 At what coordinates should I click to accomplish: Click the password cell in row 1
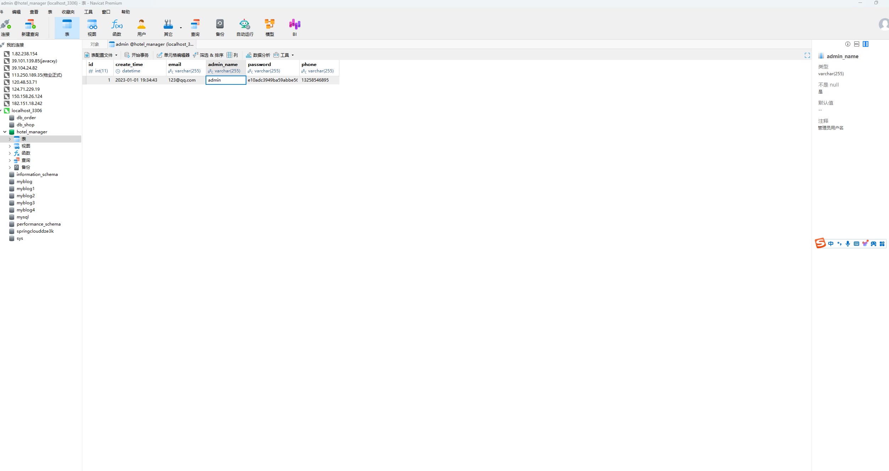click(x=272, y=80)
